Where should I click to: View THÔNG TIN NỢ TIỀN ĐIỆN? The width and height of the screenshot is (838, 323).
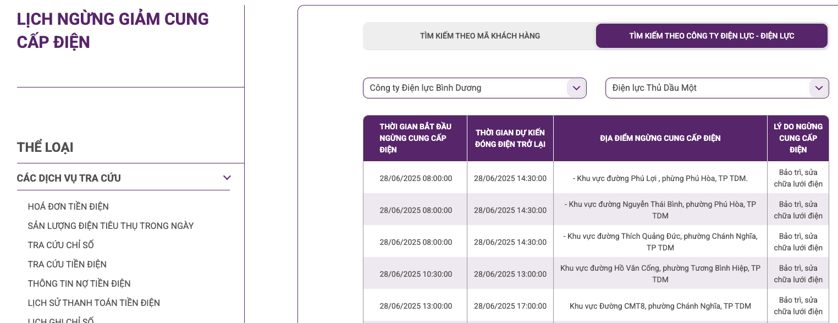[x=79, y=283]
